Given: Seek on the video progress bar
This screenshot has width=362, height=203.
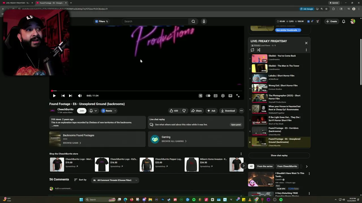Looking at the screenshot, I should pos(146,91).
